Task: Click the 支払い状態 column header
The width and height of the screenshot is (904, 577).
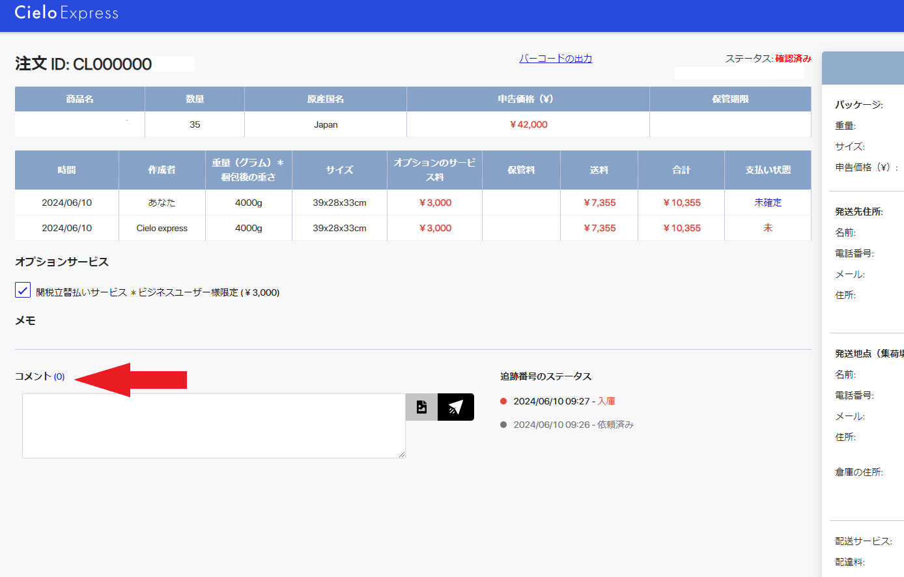Action: click(768, 170)
